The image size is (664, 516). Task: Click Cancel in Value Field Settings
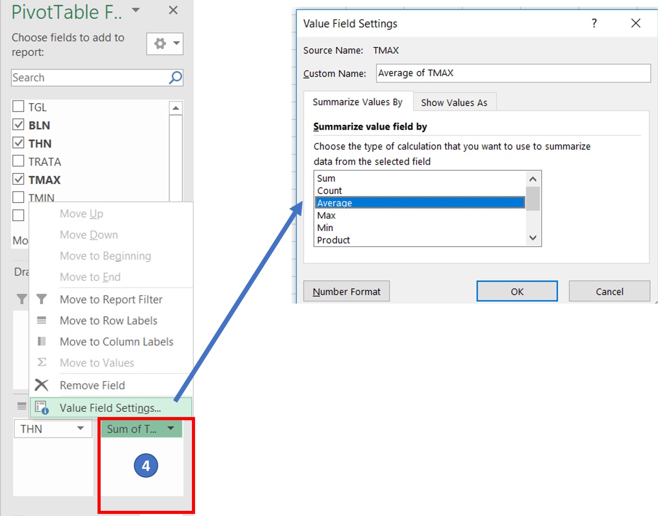click(610, 292)
